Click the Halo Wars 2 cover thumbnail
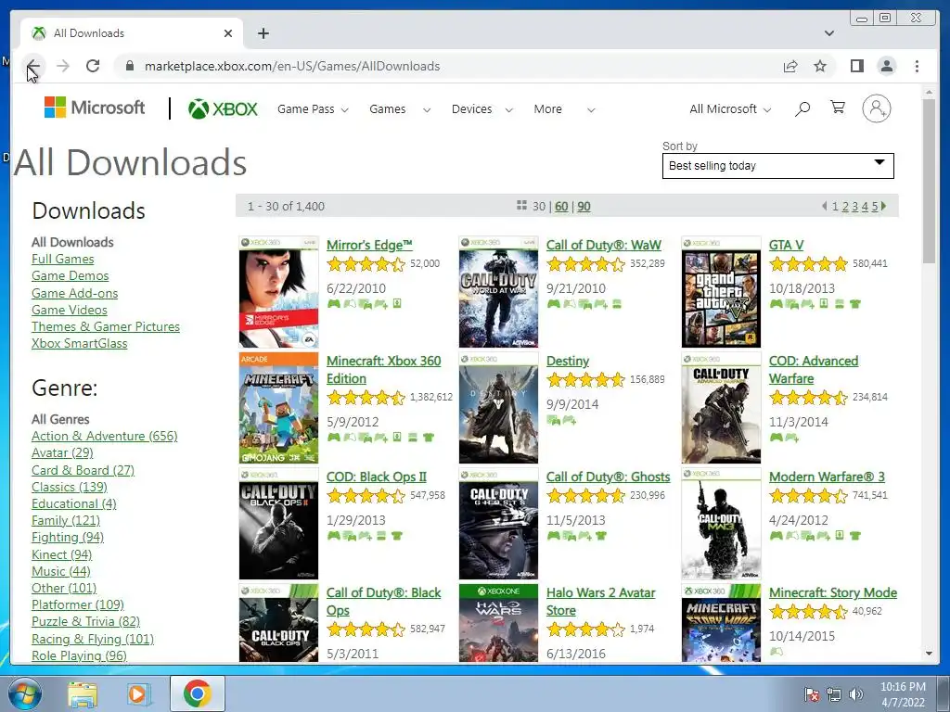This screenshot has width=950, height=712. click(498, 623)
